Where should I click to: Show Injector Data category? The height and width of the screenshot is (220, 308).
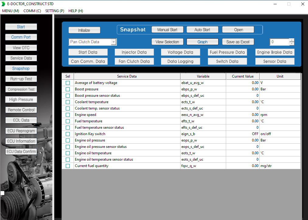(x=134, y=52)
